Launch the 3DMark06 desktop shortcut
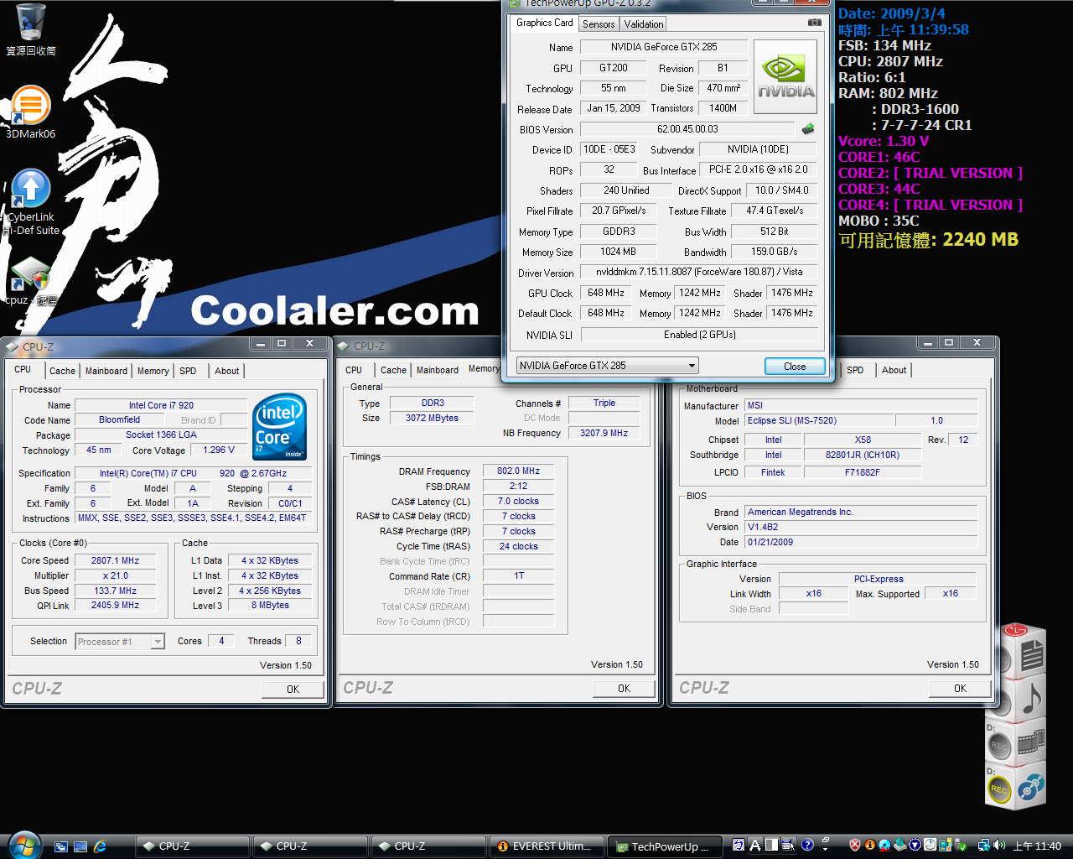The height and width of the screenshot is (859, 1073). (30, 112)
